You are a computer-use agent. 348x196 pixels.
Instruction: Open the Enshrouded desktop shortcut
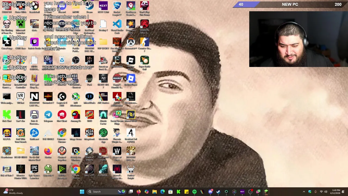click(117, 62)
